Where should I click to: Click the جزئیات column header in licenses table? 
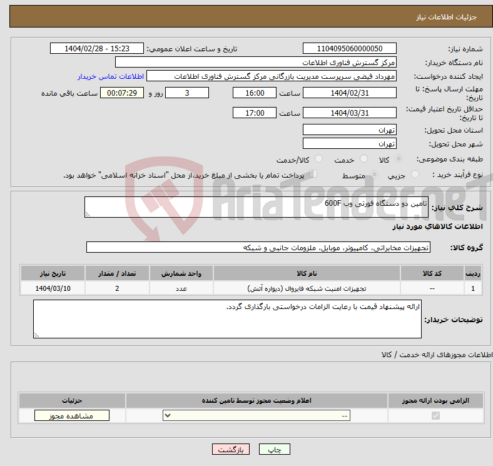(x=73, y=400)
